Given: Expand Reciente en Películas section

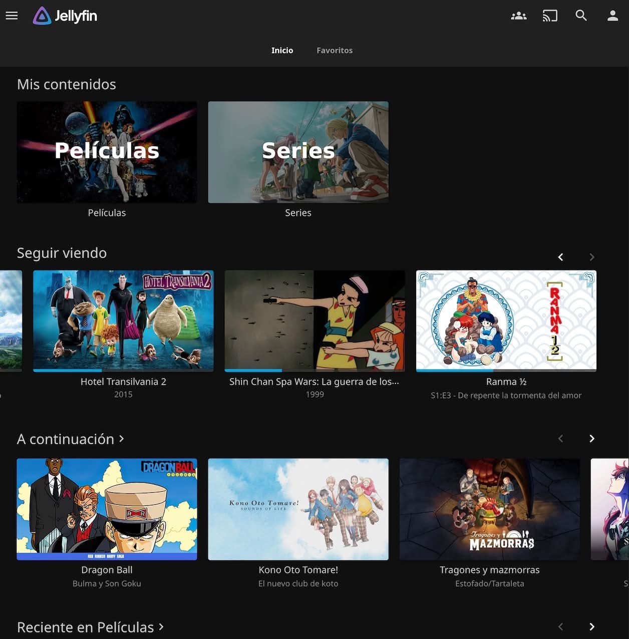Looking at the screenshot, I should click(90, 627).
